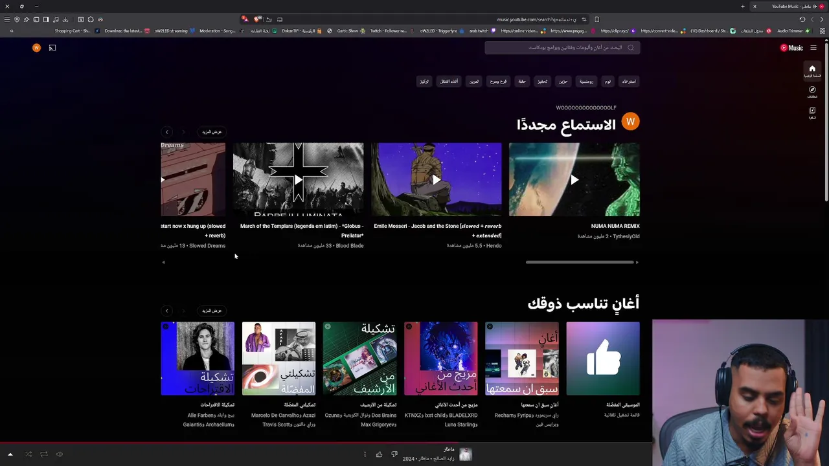
Task: Select the حزين mood chip
Action: pyautogui.click(x=563, y=82)
